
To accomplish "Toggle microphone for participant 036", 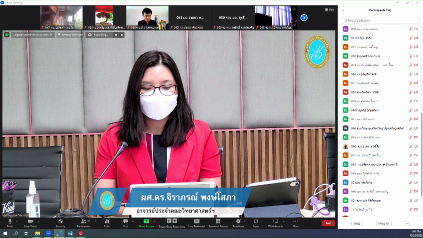I will pos(411,74).
